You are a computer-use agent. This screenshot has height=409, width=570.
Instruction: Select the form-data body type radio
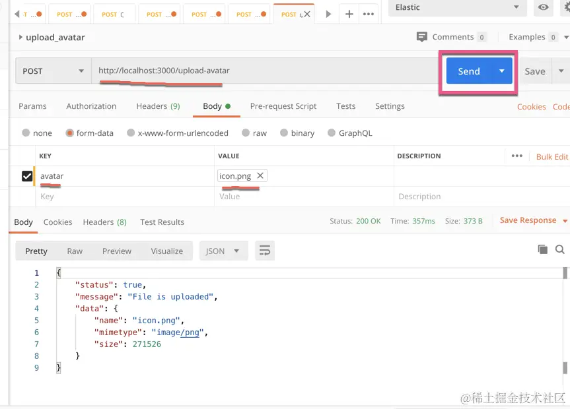pyautogui.click(x=69, y=133)
